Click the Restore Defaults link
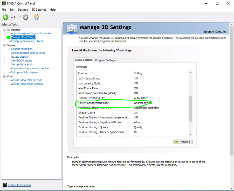 pyautogui.click(x=215, y=32)
